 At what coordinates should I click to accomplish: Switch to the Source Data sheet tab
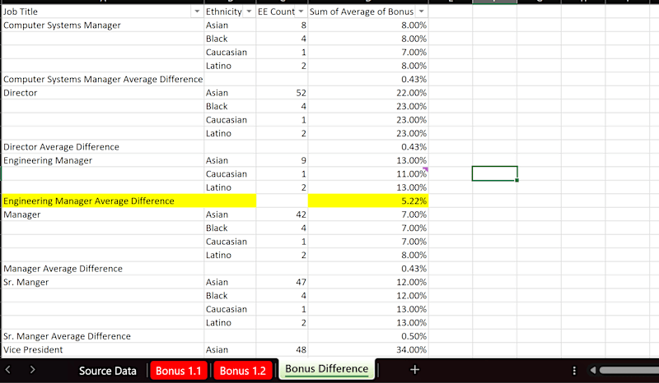(x=108, y=371)
